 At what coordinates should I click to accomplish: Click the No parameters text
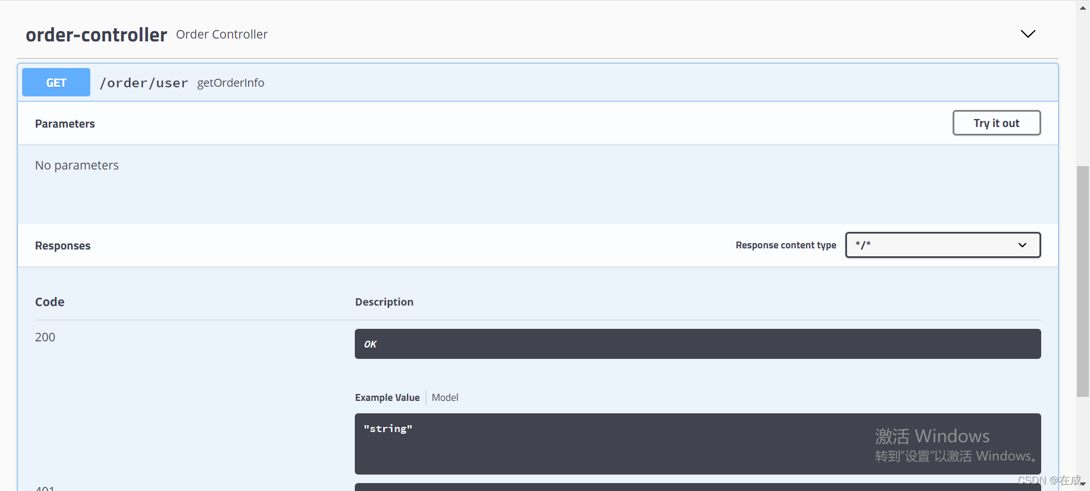click(x=77, y=166)
